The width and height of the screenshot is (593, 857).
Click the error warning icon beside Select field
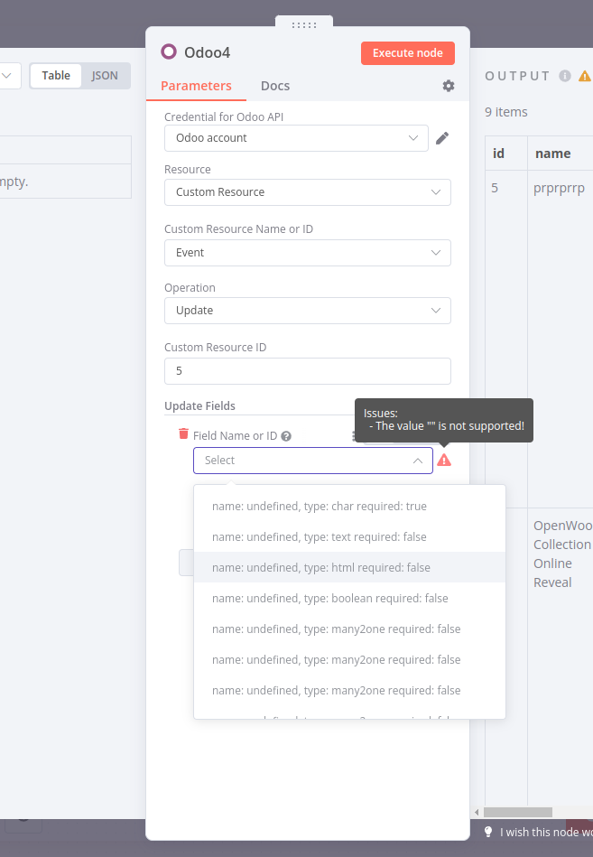click(444, 460)
